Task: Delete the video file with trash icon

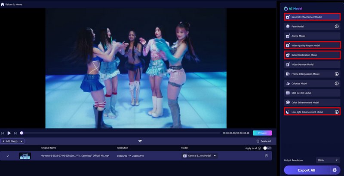Action: 266,156
